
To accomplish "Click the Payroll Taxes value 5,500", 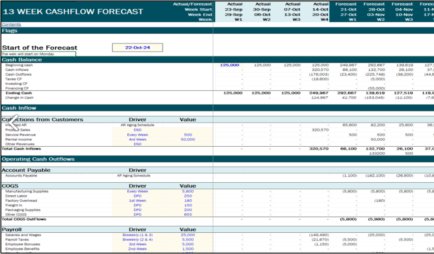I will 188,240.
